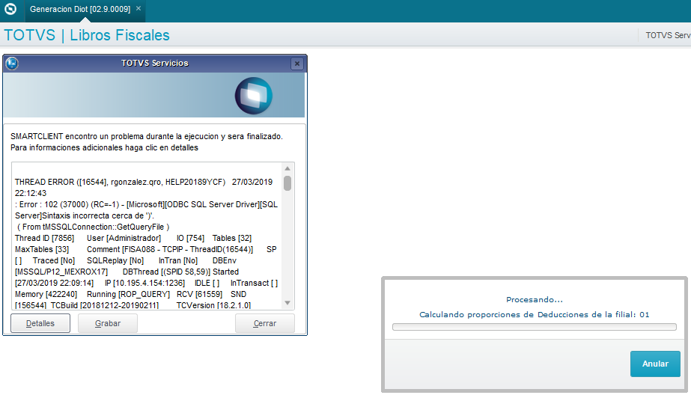
Task: Click 'Calculando proporciones de Deducciones' status text
Action: 534,314
